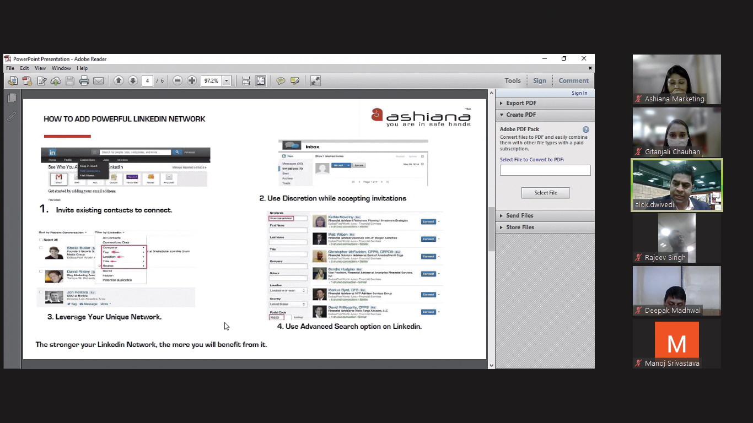Open the Window menu

pos(61,68)
